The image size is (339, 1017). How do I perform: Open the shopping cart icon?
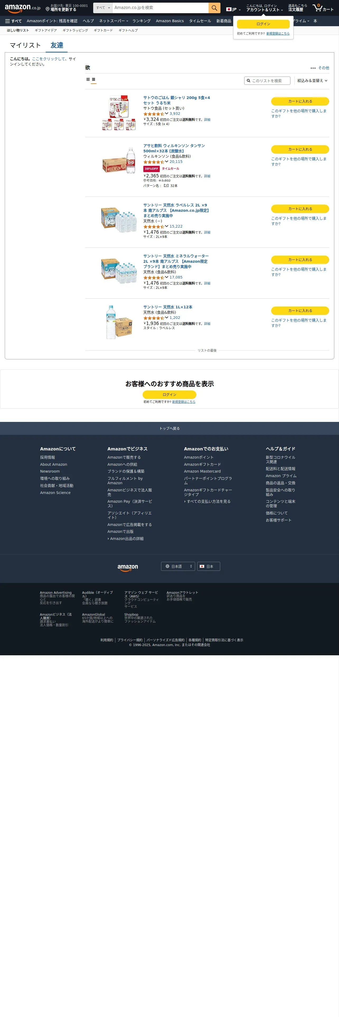tap(323, 8)
